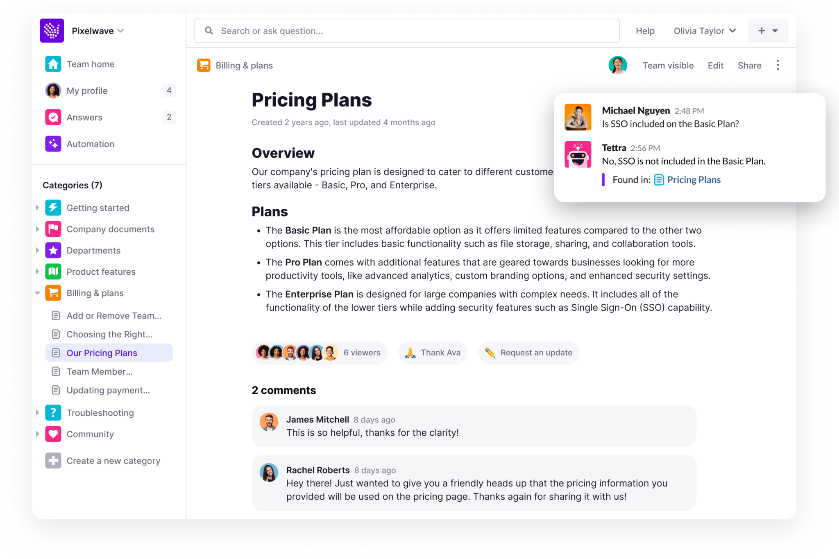
Task: Open Automation sparkle icon
Action: pos(53,144)
